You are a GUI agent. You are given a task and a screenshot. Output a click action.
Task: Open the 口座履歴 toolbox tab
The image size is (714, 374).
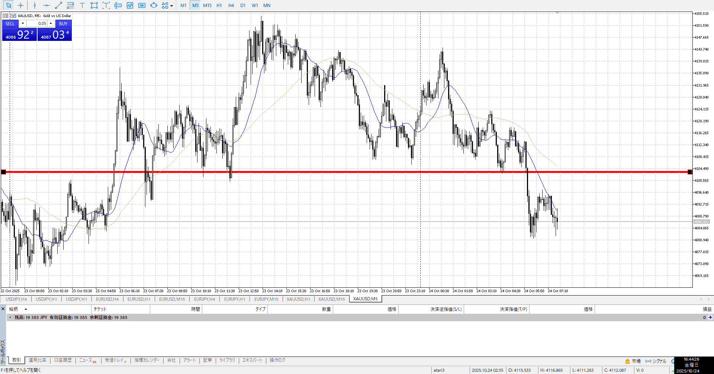[x=62, y=360]
